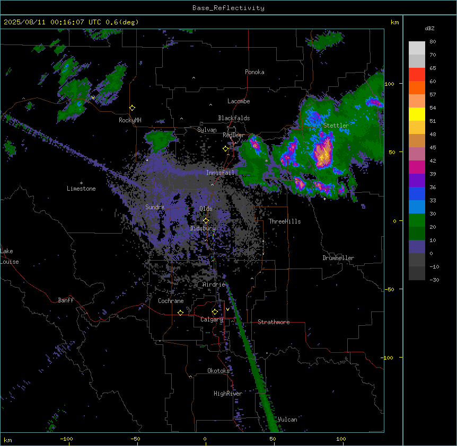
Task: Click the purple 36-39 dBZ legend swatch
Action: tap(417, 181)
